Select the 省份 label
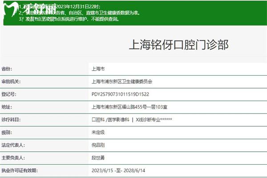 [x=7, y=69]
